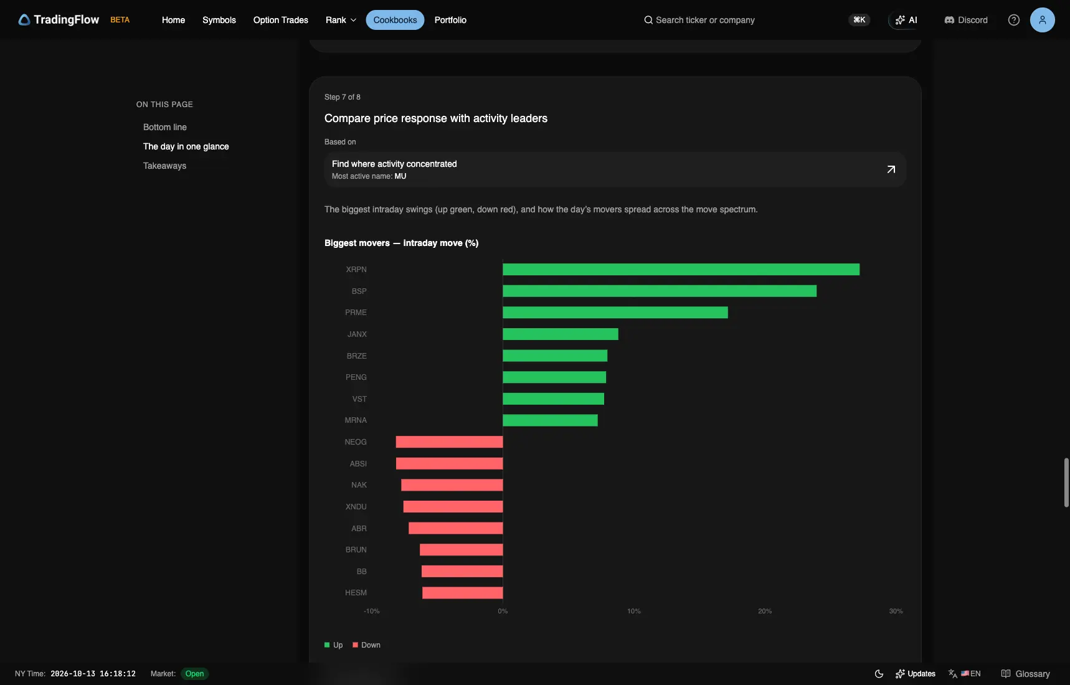Image resolution: width=1070 pixels, height=685 pixels.
Task: Click the MRNA ticker label
Action: pos(356,420)
